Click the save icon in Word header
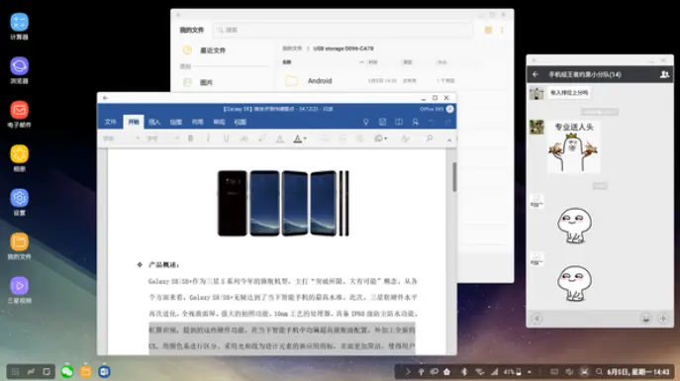 [x=382, y=123]
